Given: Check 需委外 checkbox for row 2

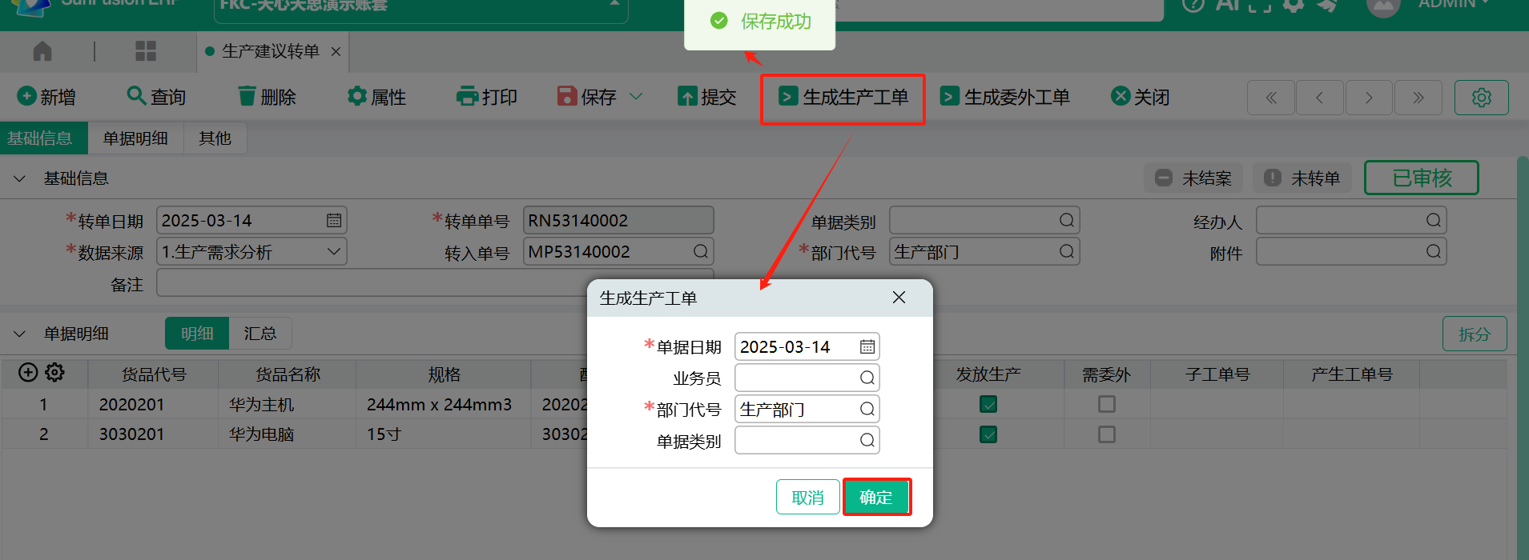Looking at the screenshot, I should 1106,434.
